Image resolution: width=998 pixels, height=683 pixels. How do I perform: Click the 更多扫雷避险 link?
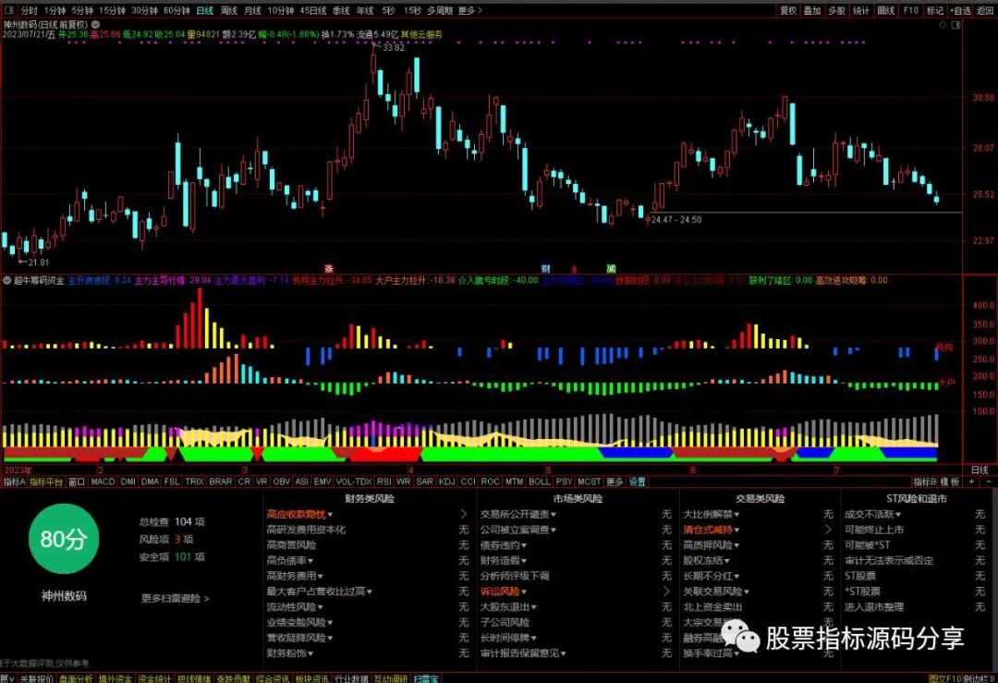tap(175, 598)
